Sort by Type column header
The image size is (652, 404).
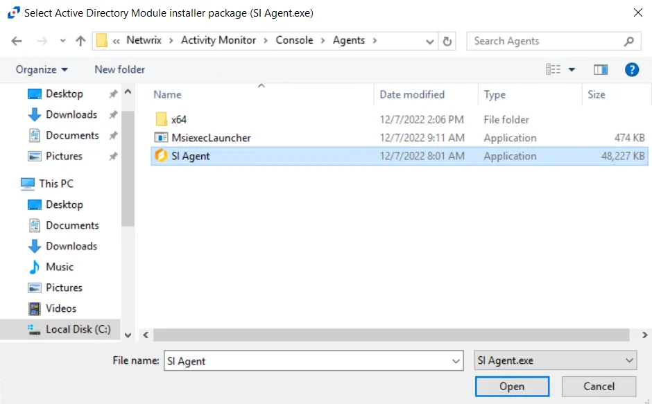[x=495, y=95]
